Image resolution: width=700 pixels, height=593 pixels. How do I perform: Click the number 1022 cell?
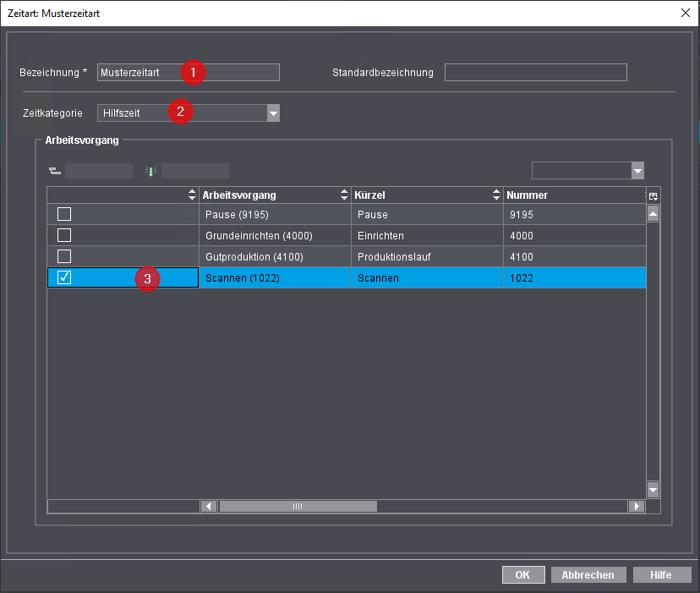(575, 278)
